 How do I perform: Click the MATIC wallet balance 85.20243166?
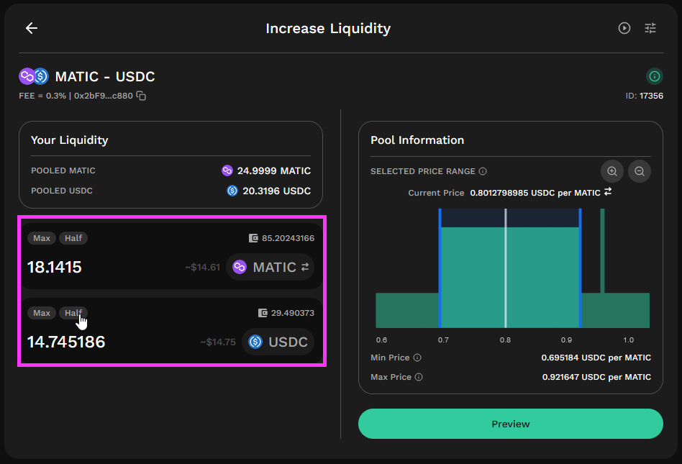(x=288, y=238)
